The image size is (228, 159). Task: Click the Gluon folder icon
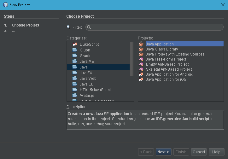tap(75, 50)
